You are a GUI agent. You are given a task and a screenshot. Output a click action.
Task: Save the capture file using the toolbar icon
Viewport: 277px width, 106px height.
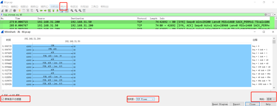[24, 10]
